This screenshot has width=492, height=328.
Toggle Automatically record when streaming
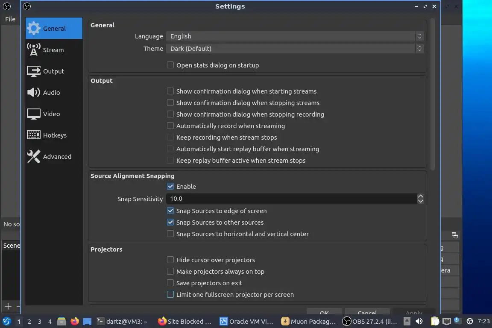tap(170, 126)
